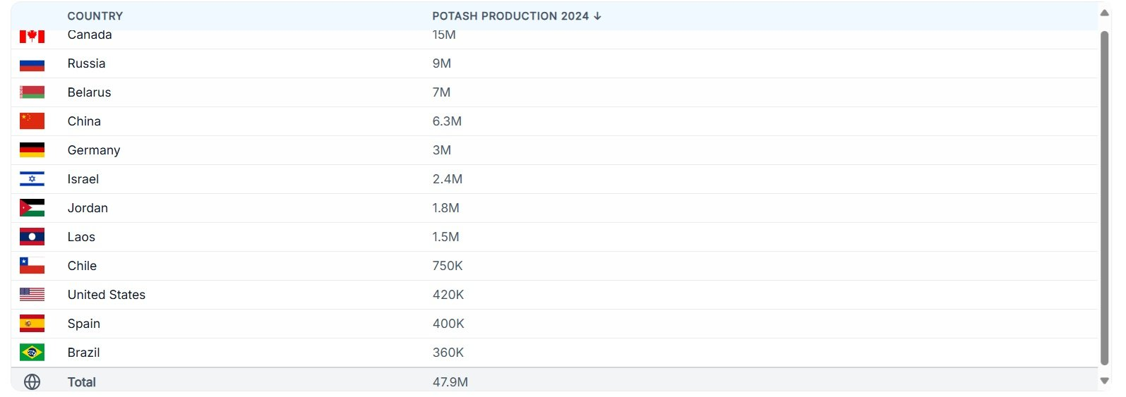
Task: Click the Belarus flag icon
Action: click(x=32, y=92)
